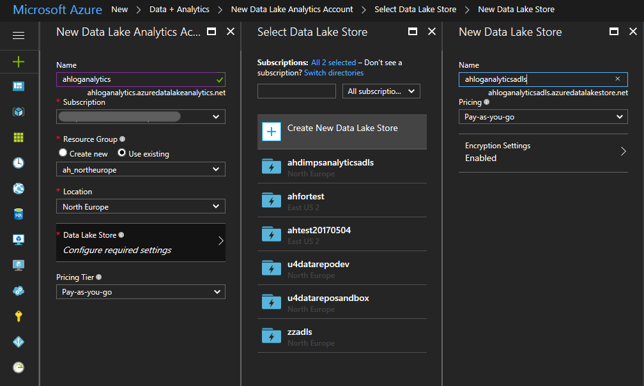This screenshot has width=644, height=386.
Task: Go to Select Data Lake Store breadcrumb
Action: pos(415,10)
